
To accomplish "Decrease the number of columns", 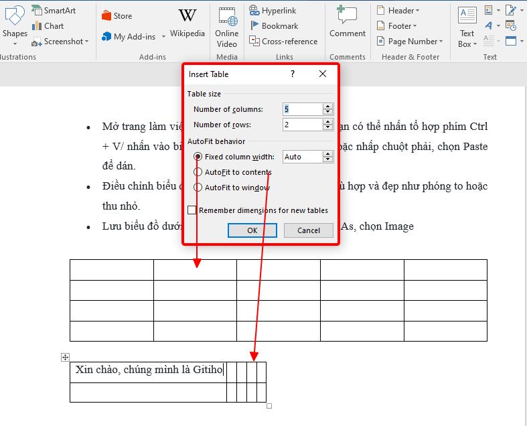I will pos(327,113).
